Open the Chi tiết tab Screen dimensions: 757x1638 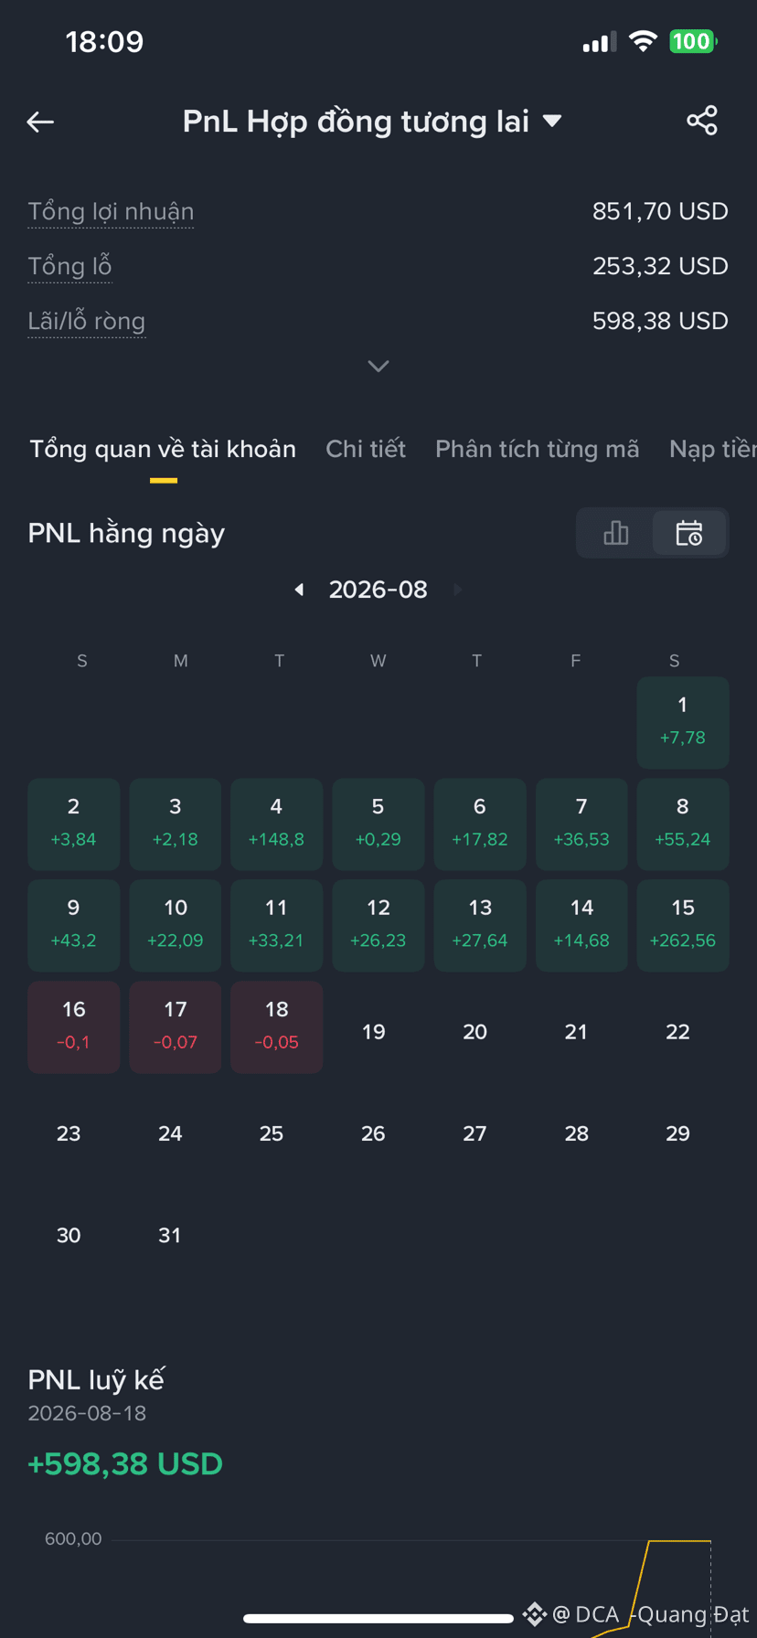point(366,449)
